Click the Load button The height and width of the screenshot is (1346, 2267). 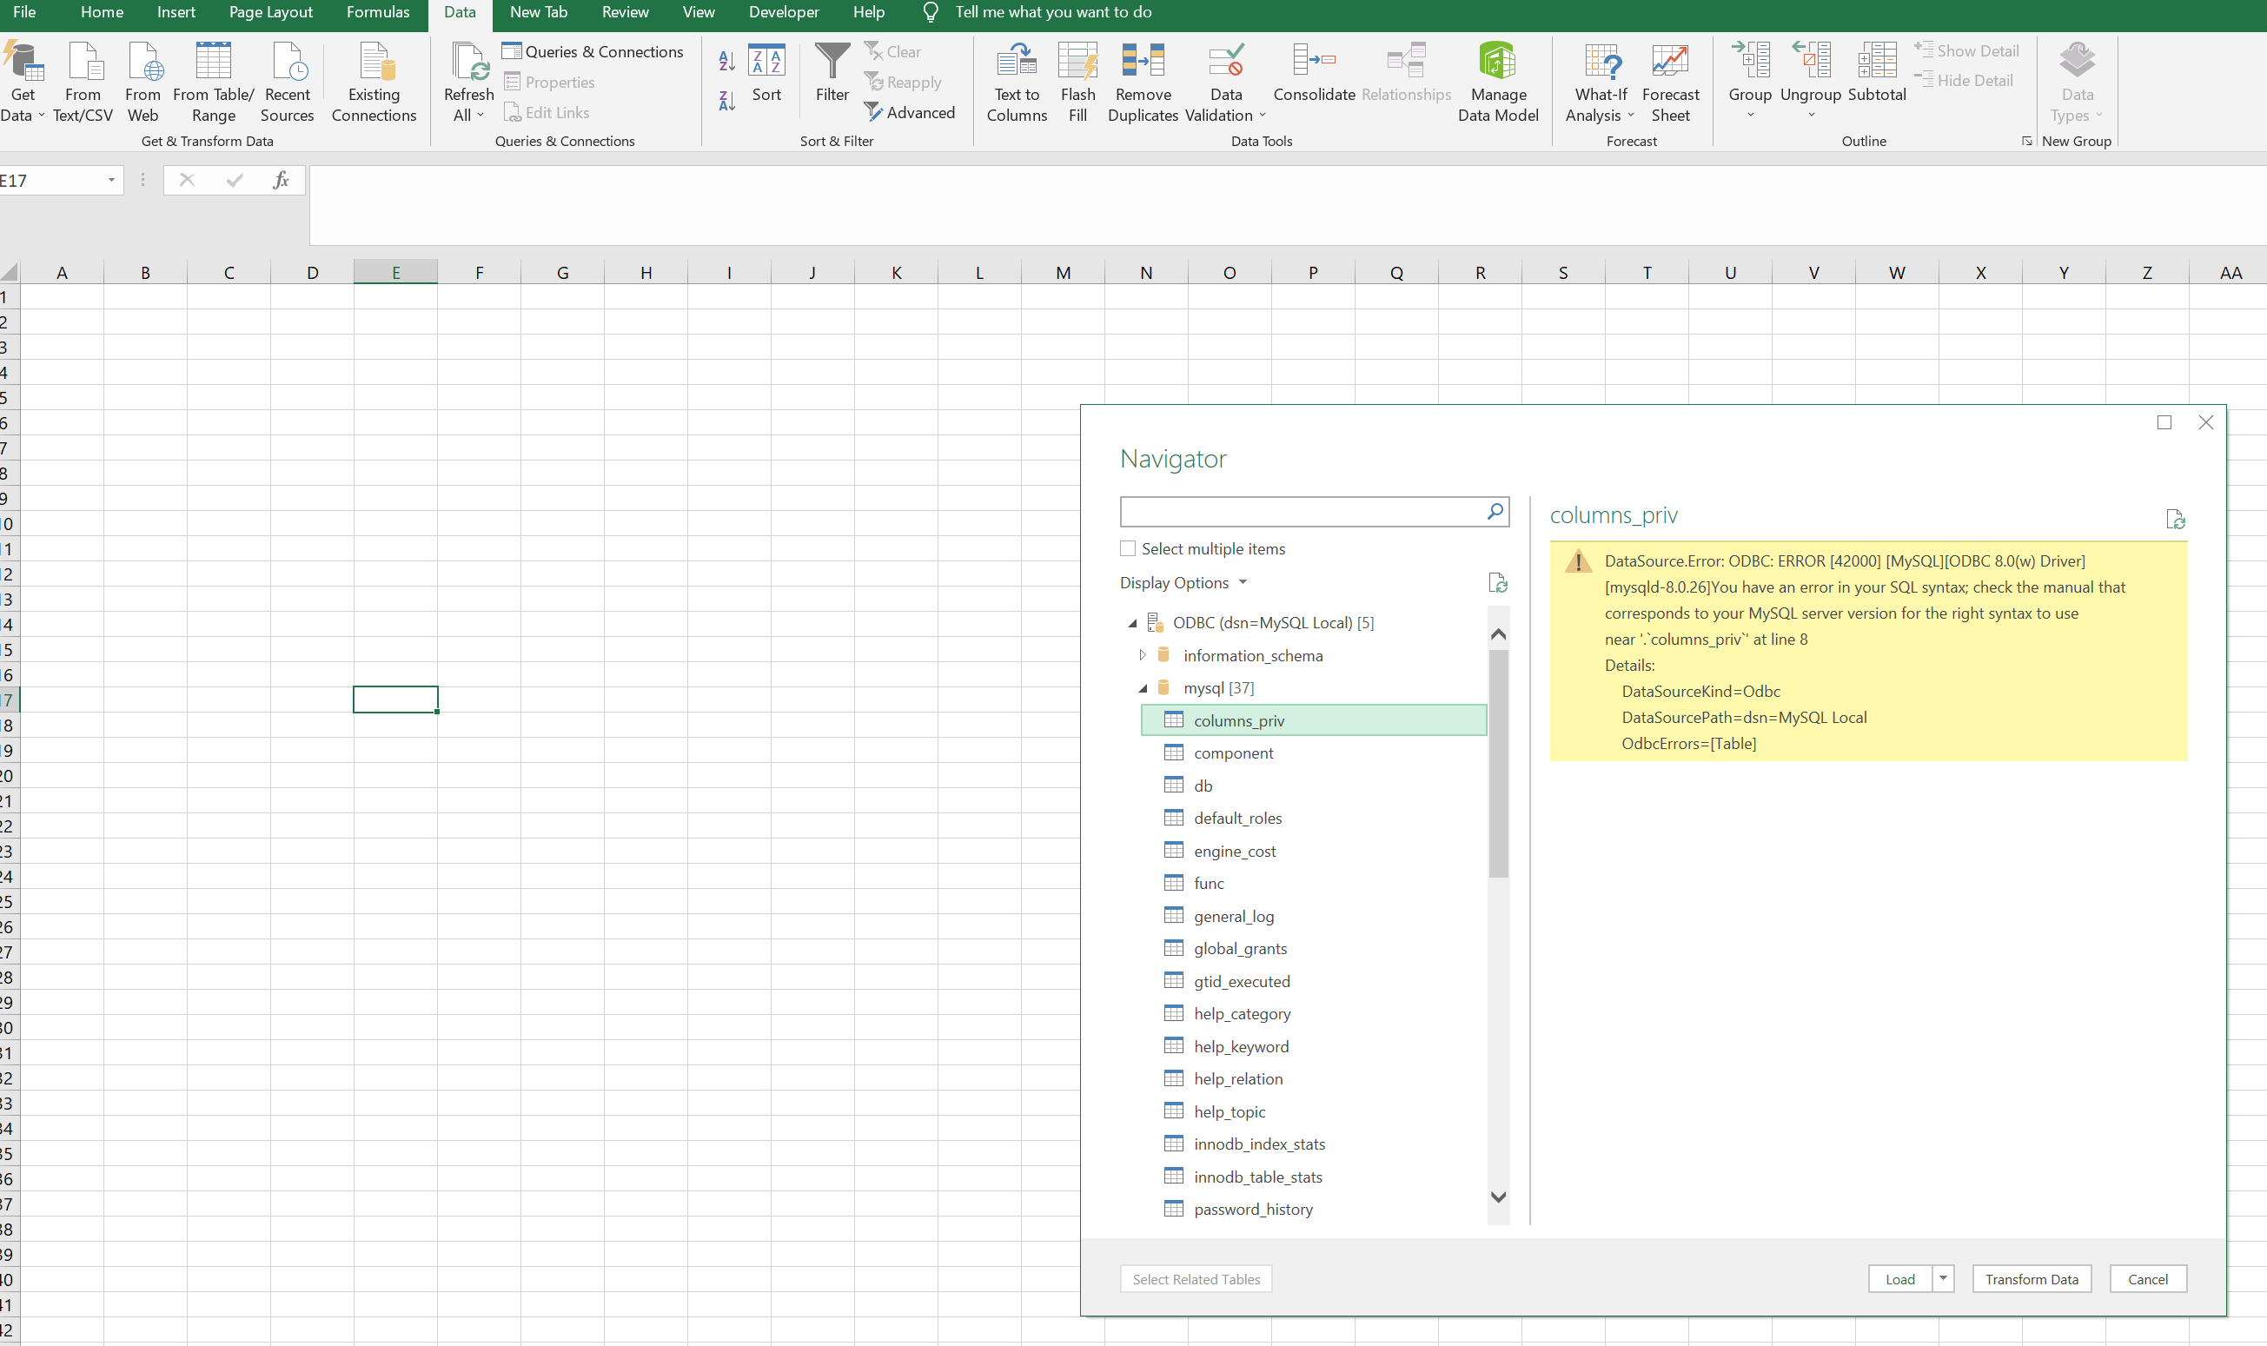[x=1899, y=1278]
